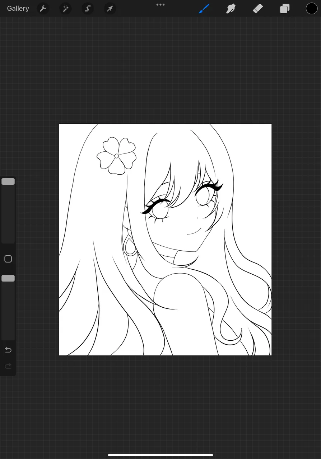Open the black color picker circle
321x459 pixels.
coord(312,8)
